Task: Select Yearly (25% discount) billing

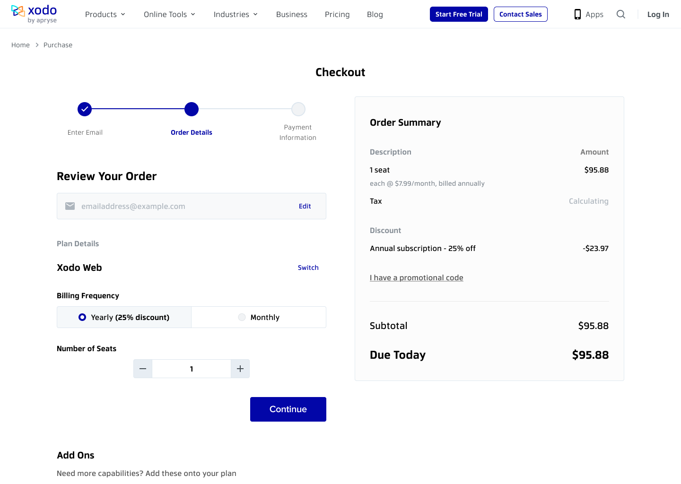Action: coord(124,317)
